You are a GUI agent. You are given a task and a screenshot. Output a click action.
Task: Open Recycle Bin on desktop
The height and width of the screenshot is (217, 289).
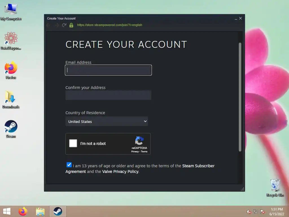[275, 188]
